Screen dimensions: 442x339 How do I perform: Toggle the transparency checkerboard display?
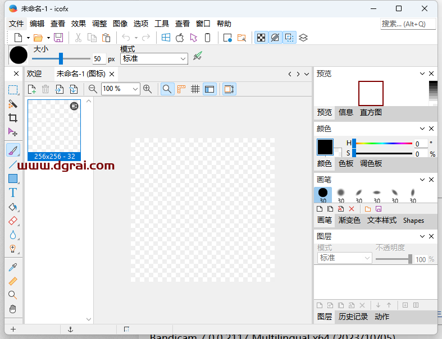261,38
